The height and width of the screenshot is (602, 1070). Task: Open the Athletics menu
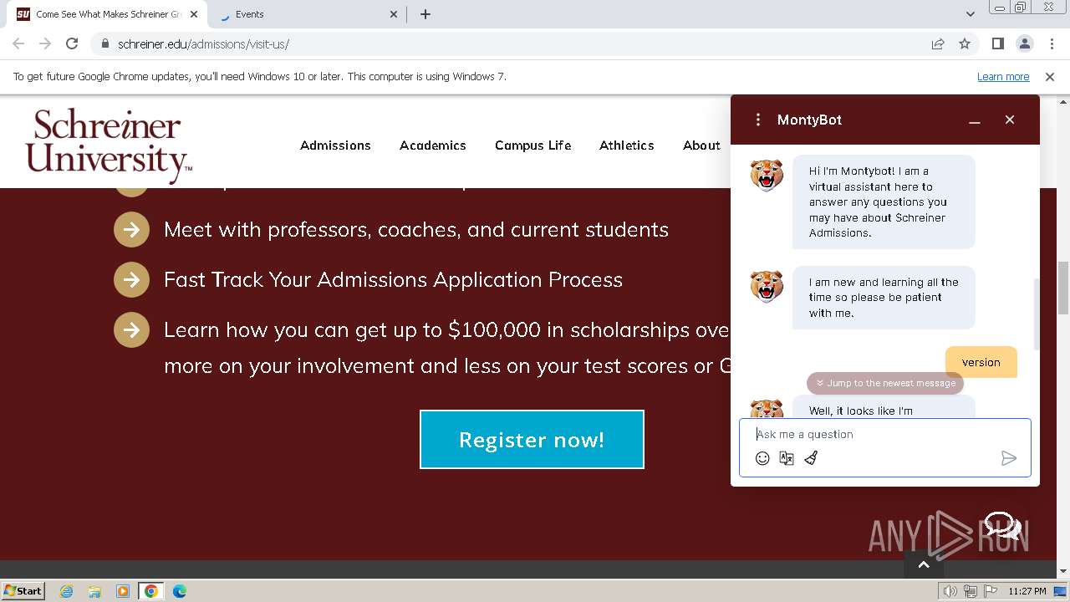(627, 145)
